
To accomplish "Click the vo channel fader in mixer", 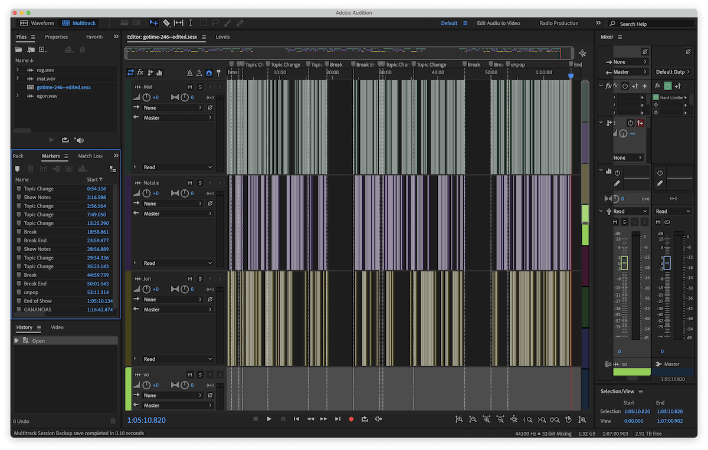I will tap(624, 264).
